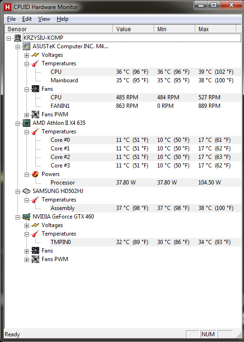244x342 pixels.
Task: Select the Processor power row
Action: pyautogui.click(x=146, y=183)
